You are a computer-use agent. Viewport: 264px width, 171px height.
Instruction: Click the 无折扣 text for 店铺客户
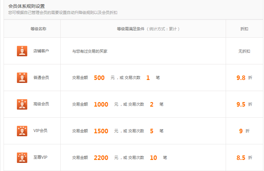pyautogui.click(x=244, y=51)
